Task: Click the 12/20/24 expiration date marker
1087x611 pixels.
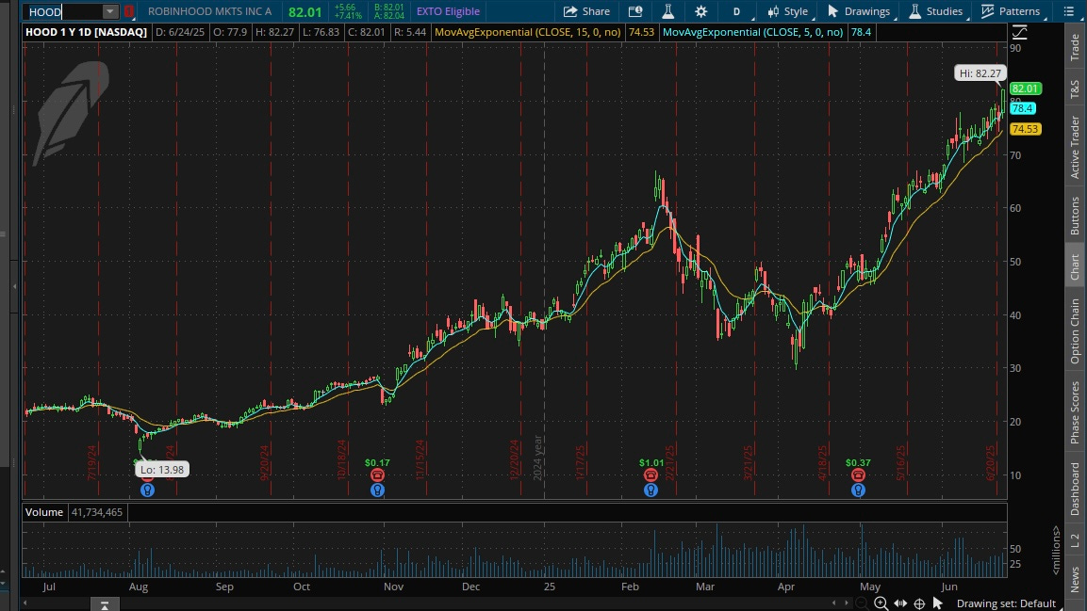Action: [x=515, y=459]
